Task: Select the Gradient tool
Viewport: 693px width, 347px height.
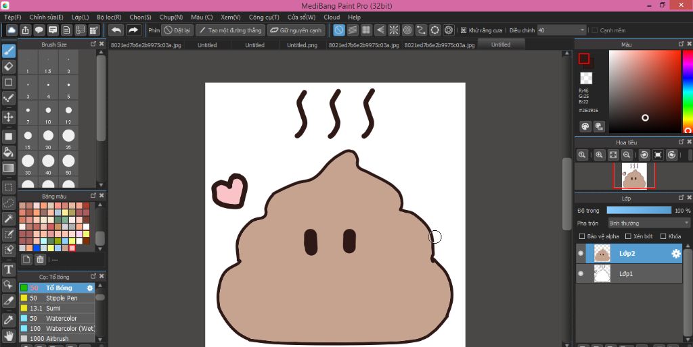Action: 8,167
